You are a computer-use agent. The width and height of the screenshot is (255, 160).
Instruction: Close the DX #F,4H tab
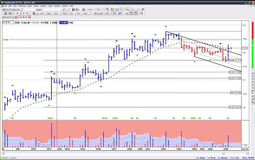(29, 17)
